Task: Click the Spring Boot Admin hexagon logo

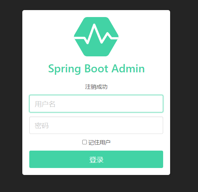Action: tap(96, 37)
